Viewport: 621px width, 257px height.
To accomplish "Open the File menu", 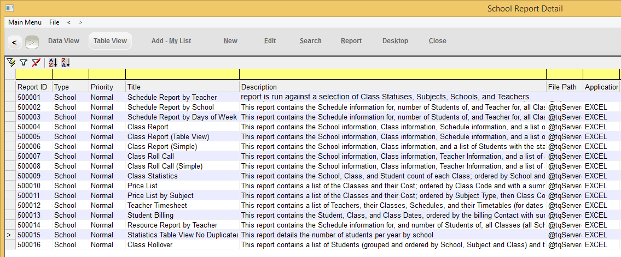I will tap(54, 22).
